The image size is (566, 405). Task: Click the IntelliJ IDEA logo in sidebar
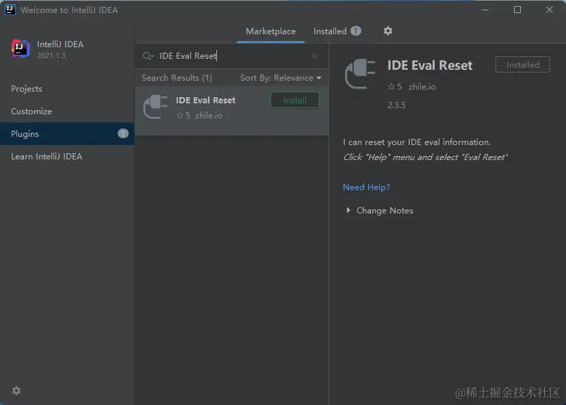point(21,49)
